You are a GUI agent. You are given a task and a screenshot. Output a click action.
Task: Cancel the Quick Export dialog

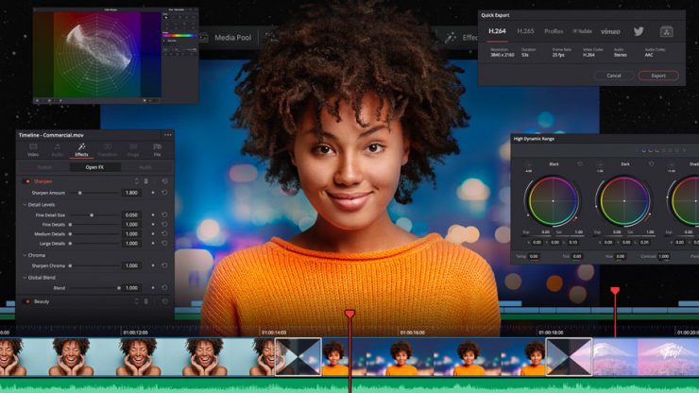(x=614, y=76)
